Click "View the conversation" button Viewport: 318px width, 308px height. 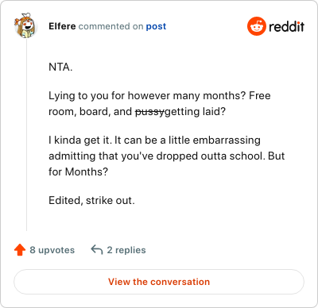[159, 282]
